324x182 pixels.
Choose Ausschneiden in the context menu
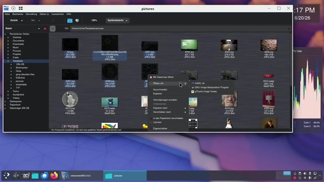tap(160, 89)
